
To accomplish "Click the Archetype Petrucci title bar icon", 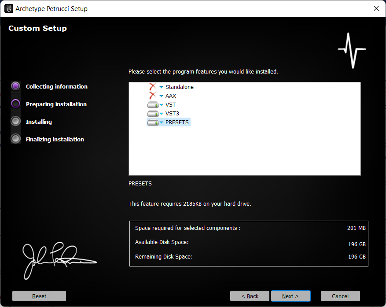I will [x=9, y=8].
